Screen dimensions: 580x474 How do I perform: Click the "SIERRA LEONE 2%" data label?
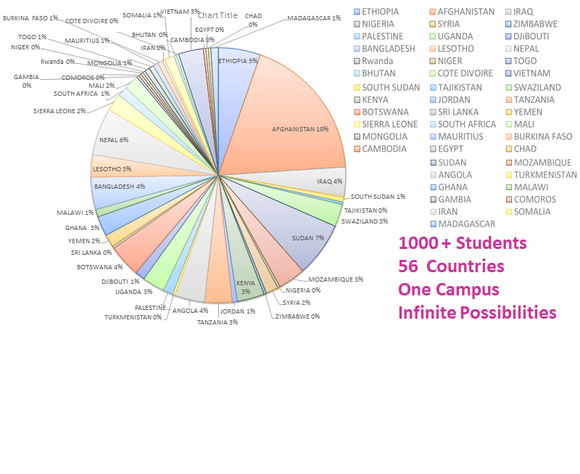(x=59, y=111)
